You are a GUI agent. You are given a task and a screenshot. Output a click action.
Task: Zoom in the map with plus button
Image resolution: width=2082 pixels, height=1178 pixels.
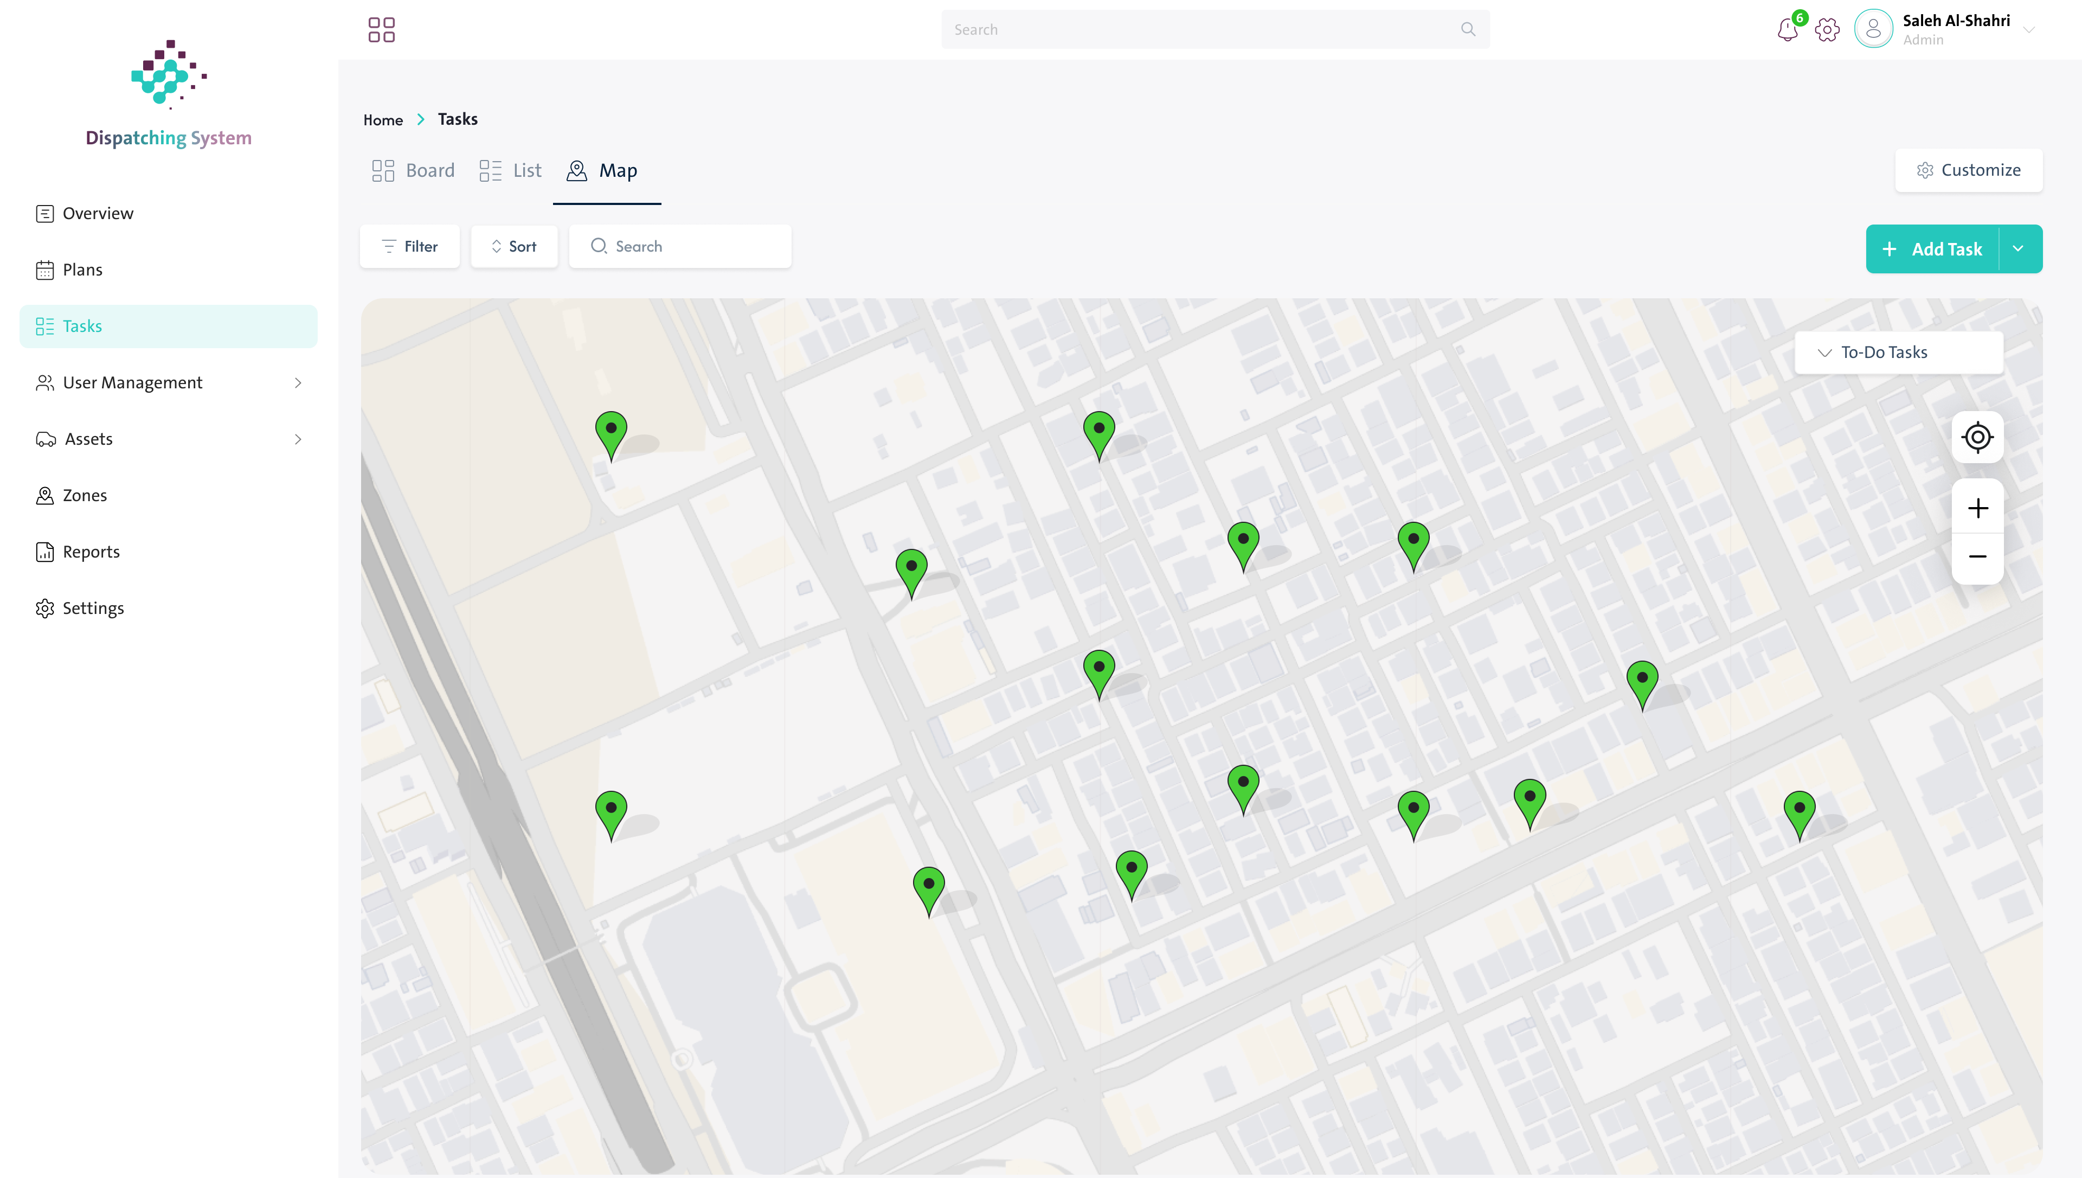point(1978,508)
